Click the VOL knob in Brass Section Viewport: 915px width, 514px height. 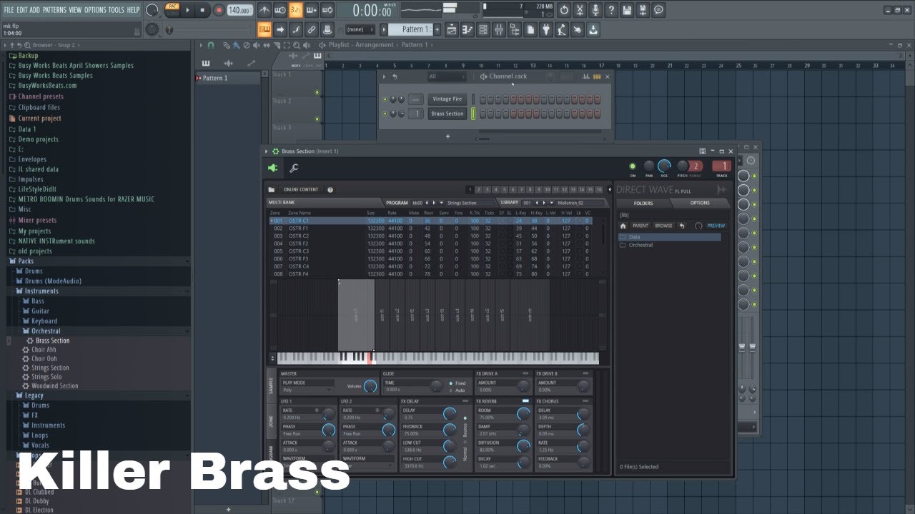click(x=664, y=166)
